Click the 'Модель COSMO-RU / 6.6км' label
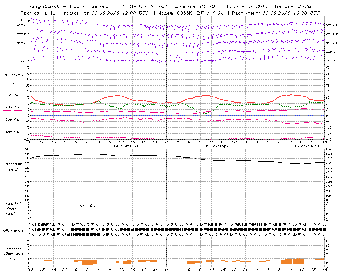Image resolution: width=340 pixels, height=272 pixels. (192, 13)
